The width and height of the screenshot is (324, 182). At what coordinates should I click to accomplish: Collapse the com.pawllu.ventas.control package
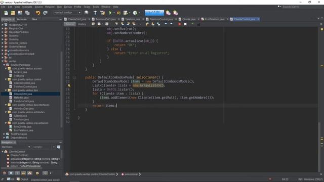click(6, 79)
